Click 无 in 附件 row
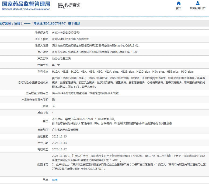 [53, 106]
